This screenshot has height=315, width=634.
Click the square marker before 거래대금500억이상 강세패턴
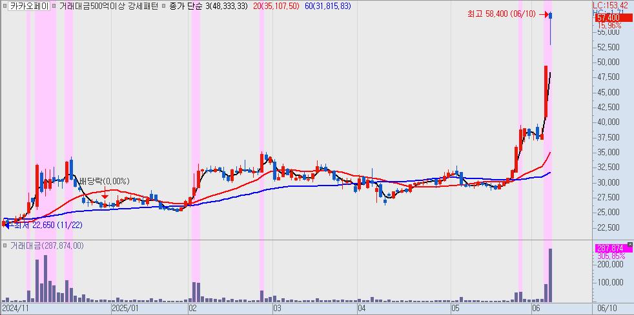click(x=55, y=6)
